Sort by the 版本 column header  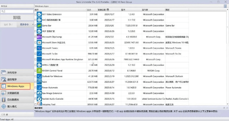click(x=131, y=10)
